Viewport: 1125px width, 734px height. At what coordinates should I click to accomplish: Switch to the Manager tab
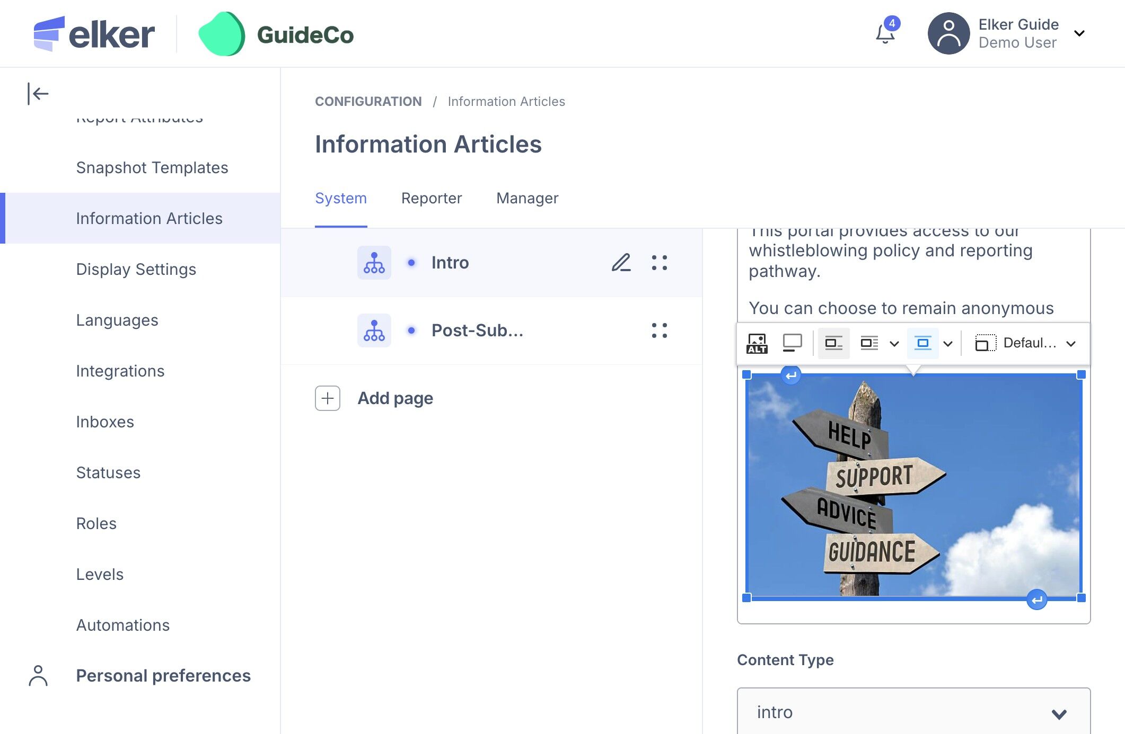coord(527,198)
